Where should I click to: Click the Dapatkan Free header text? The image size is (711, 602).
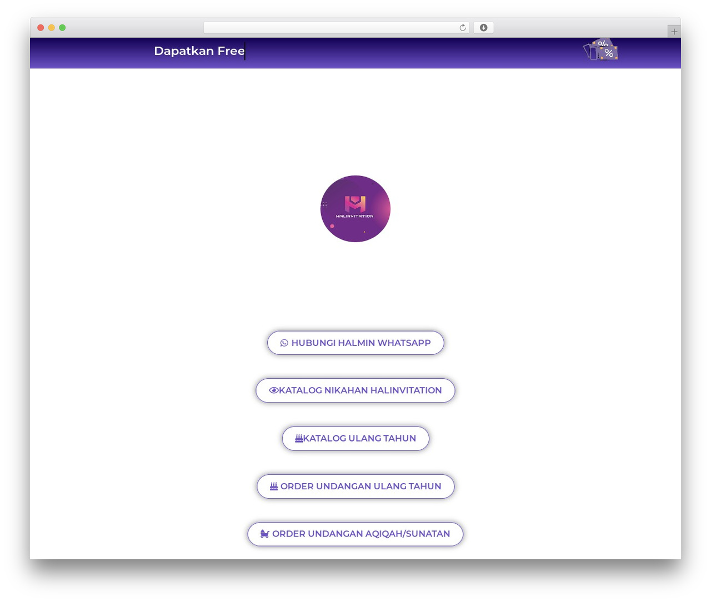pos(199,51)
